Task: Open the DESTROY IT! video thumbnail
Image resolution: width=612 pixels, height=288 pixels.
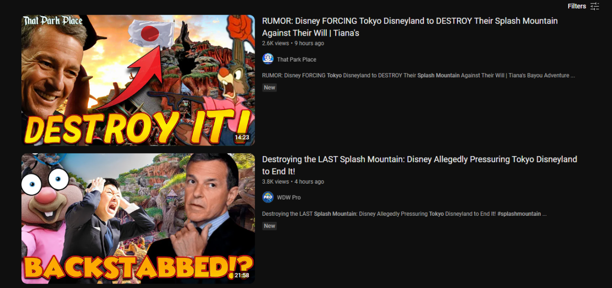Action: [138, 80]
